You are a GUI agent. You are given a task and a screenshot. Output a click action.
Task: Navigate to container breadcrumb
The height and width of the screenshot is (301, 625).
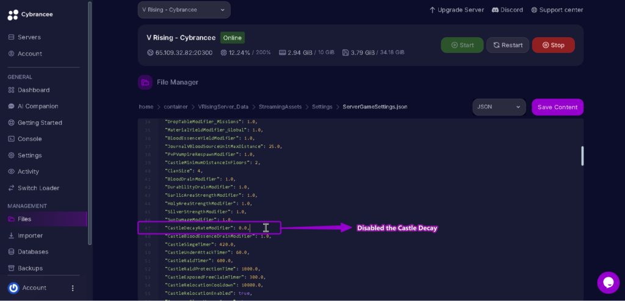click(x=175, y=107)
